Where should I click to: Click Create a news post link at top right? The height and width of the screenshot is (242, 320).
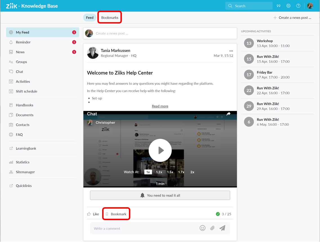(292, 18)
